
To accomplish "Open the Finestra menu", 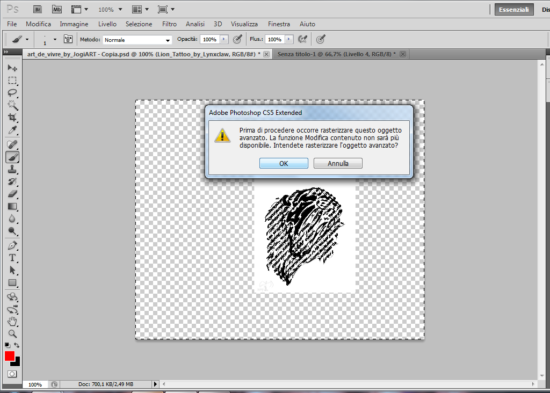I will coord(279,24).
